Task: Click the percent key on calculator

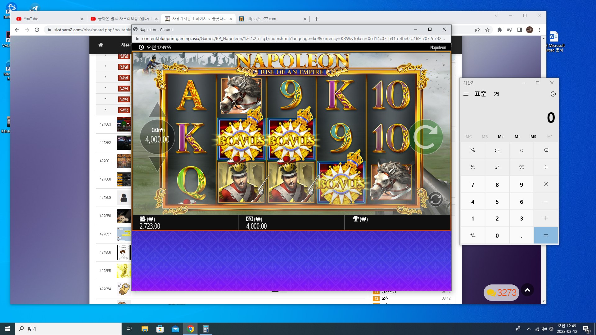Action: point(473,150)
